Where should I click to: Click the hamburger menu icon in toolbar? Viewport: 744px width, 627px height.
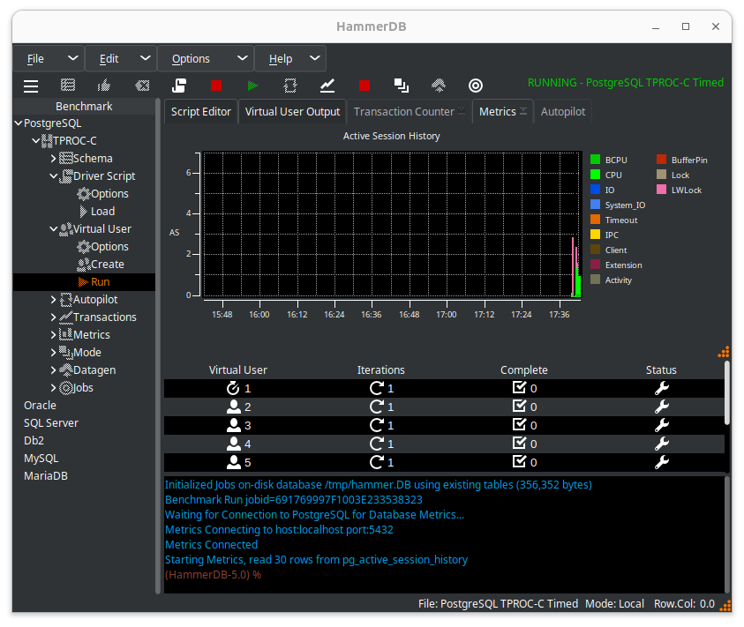tap(31, 86)
